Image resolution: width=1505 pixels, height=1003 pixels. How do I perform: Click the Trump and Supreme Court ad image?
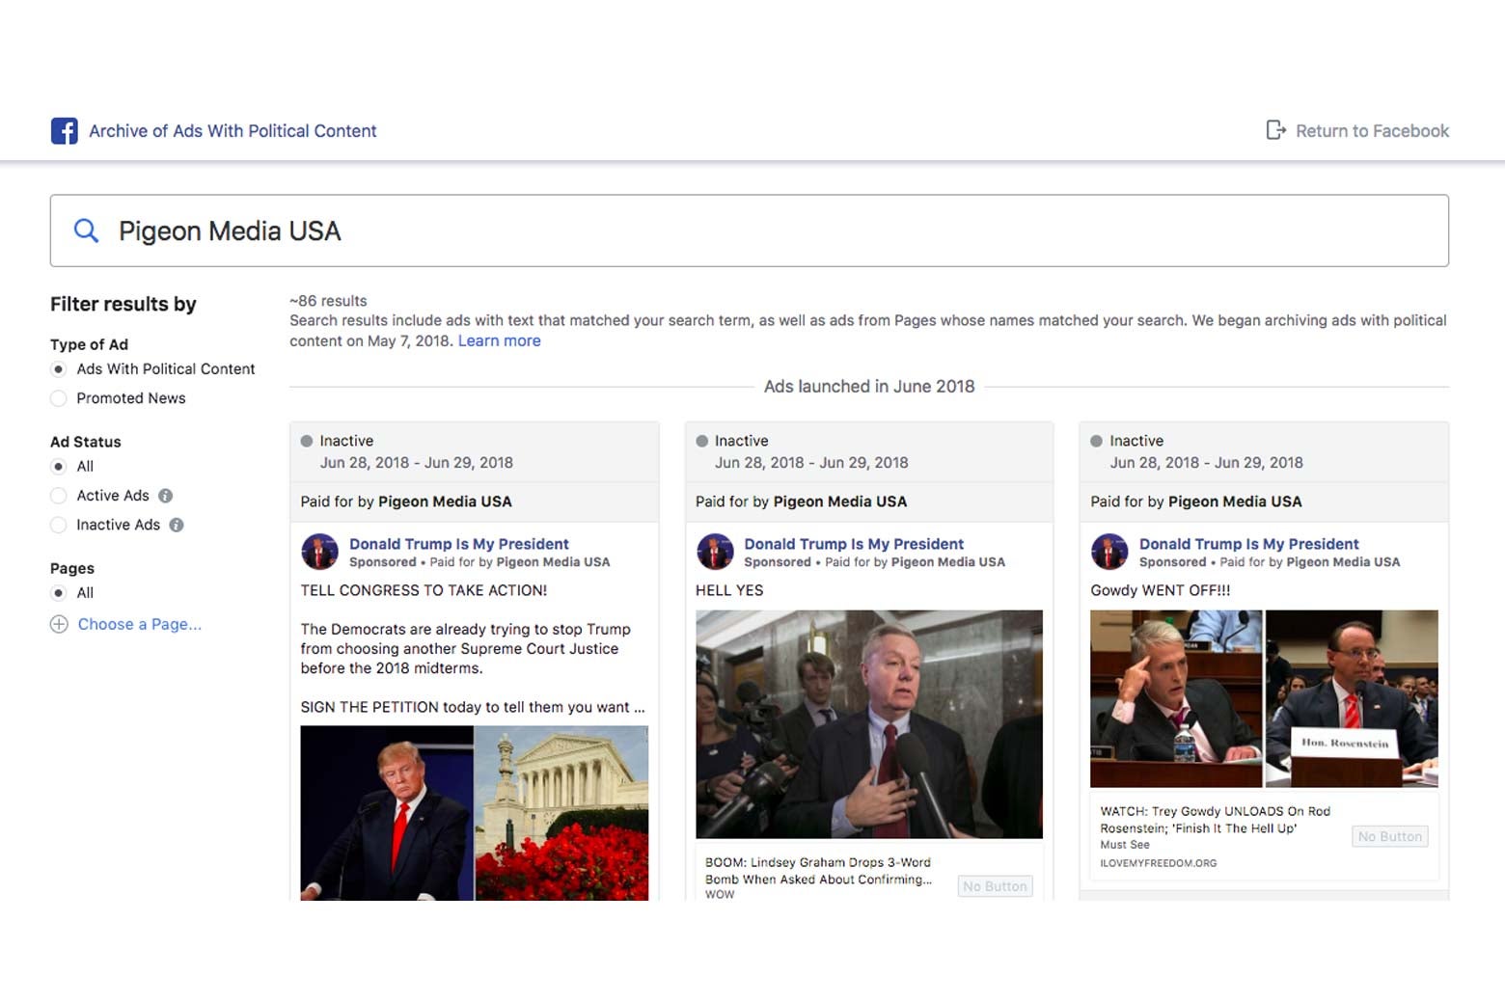pos(475,813)
